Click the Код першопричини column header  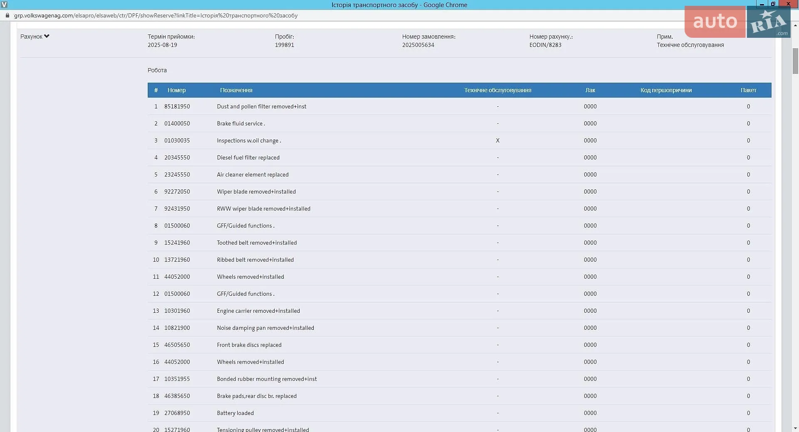[666, 90]
